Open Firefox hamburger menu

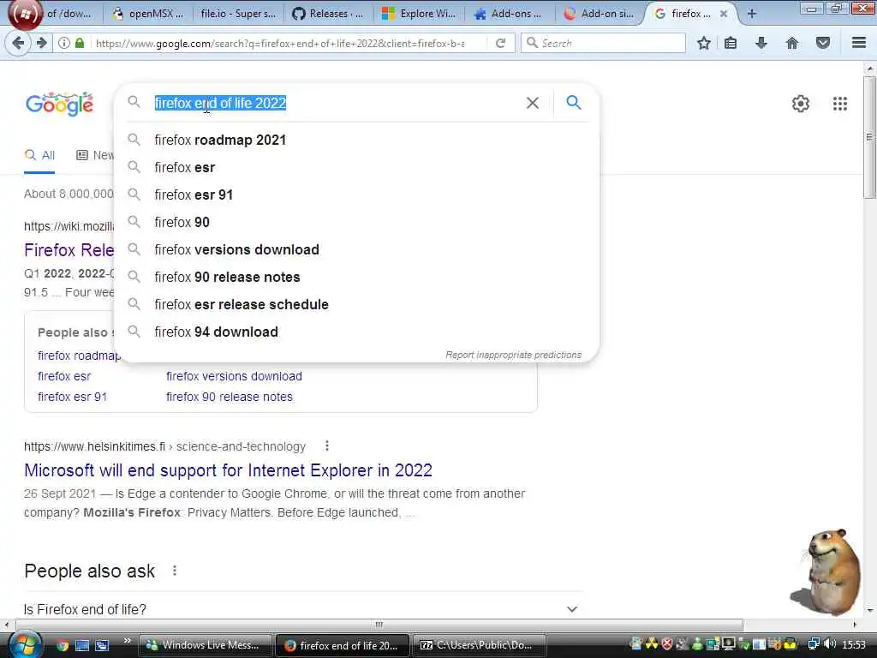859,43
